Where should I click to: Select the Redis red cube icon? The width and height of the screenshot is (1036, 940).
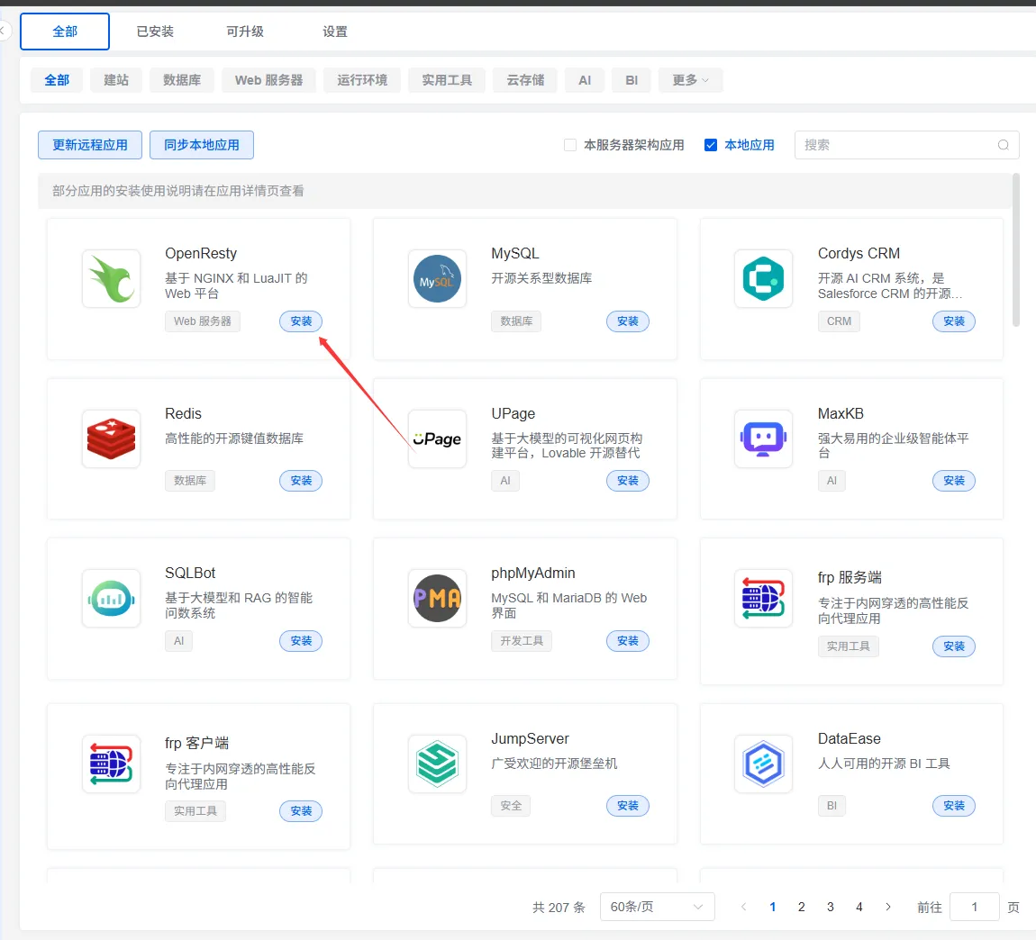tap(111, 439)
